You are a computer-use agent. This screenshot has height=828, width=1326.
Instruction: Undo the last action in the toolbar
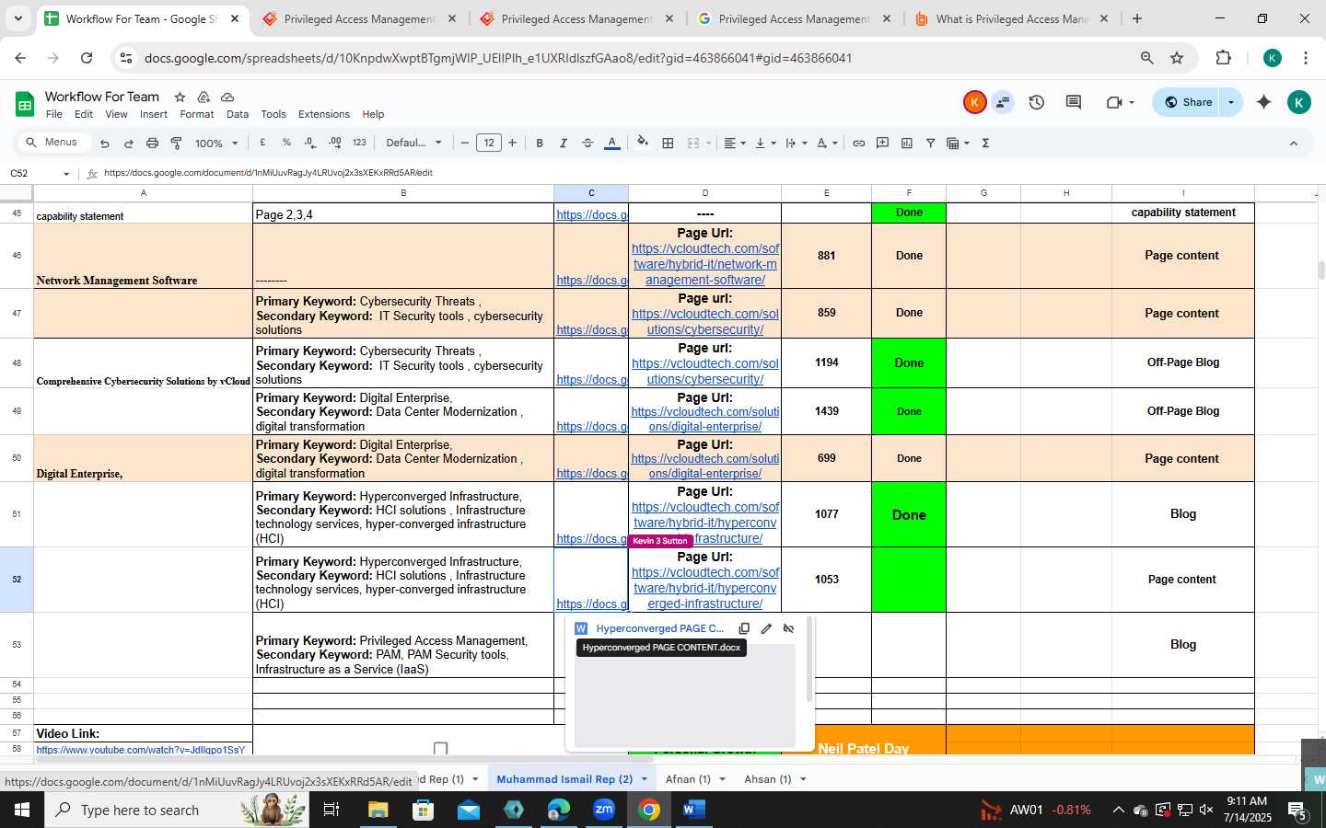click(105, 144)
